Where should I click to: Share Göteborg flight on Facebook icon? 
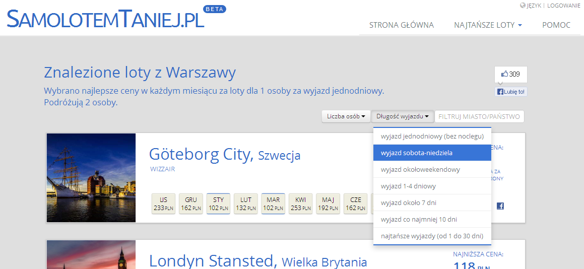[500, 206]
